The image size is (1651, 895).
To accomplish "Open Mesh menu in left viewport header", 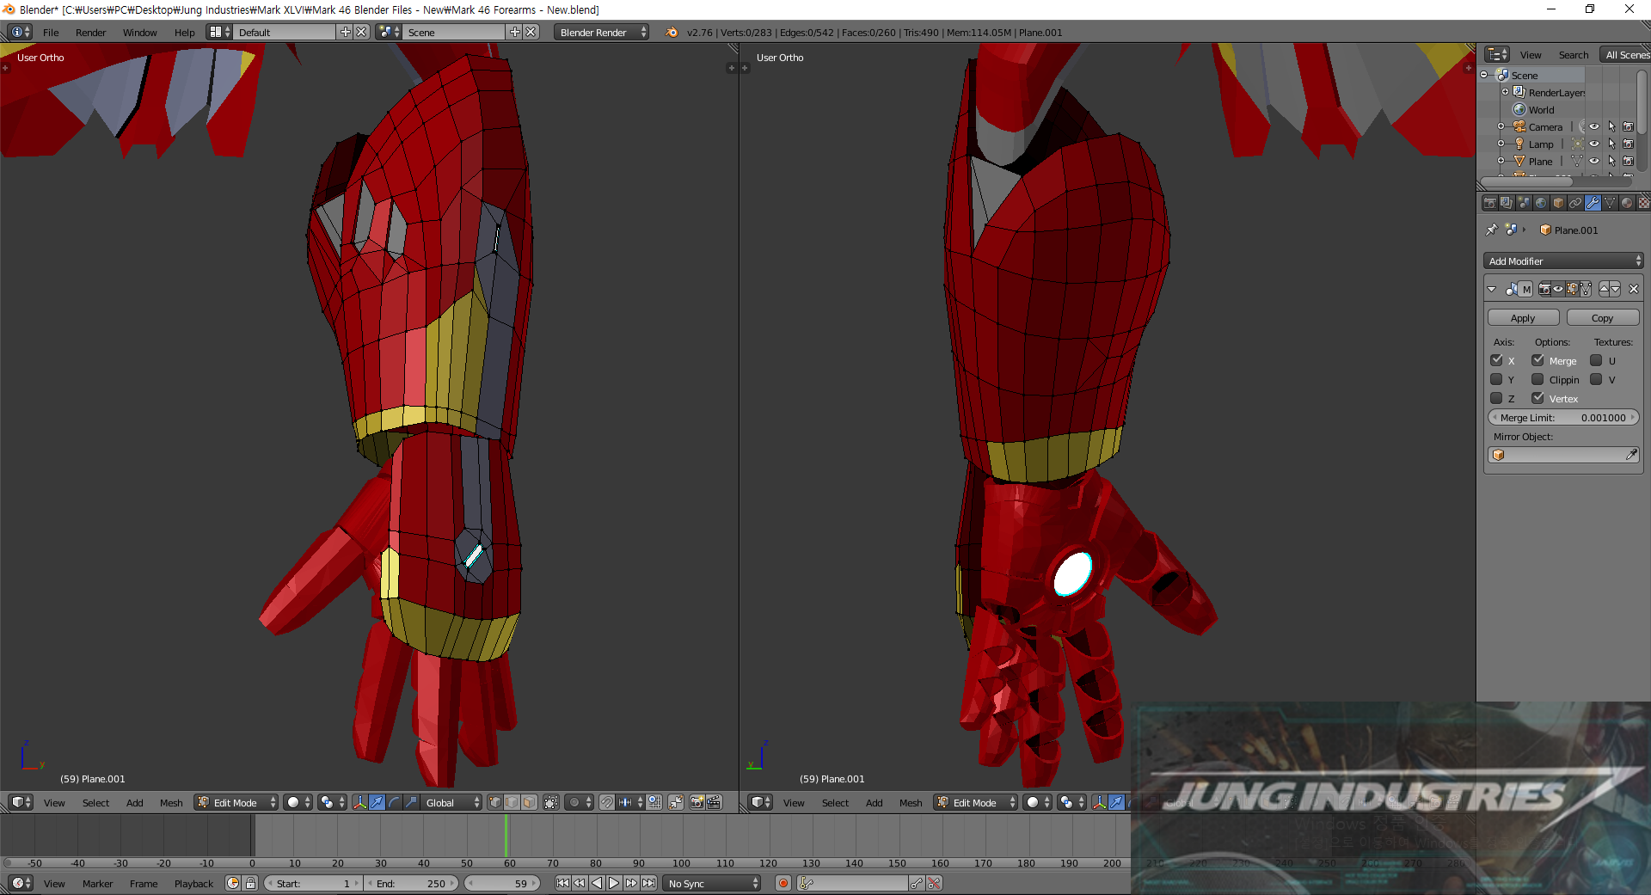I will click(171, 802).
